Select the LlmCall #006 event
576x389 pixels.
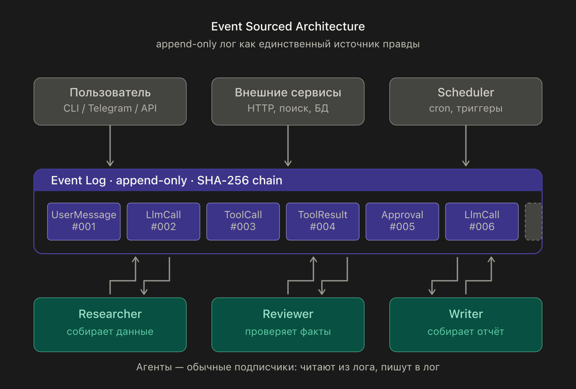(x=482, y=222)
